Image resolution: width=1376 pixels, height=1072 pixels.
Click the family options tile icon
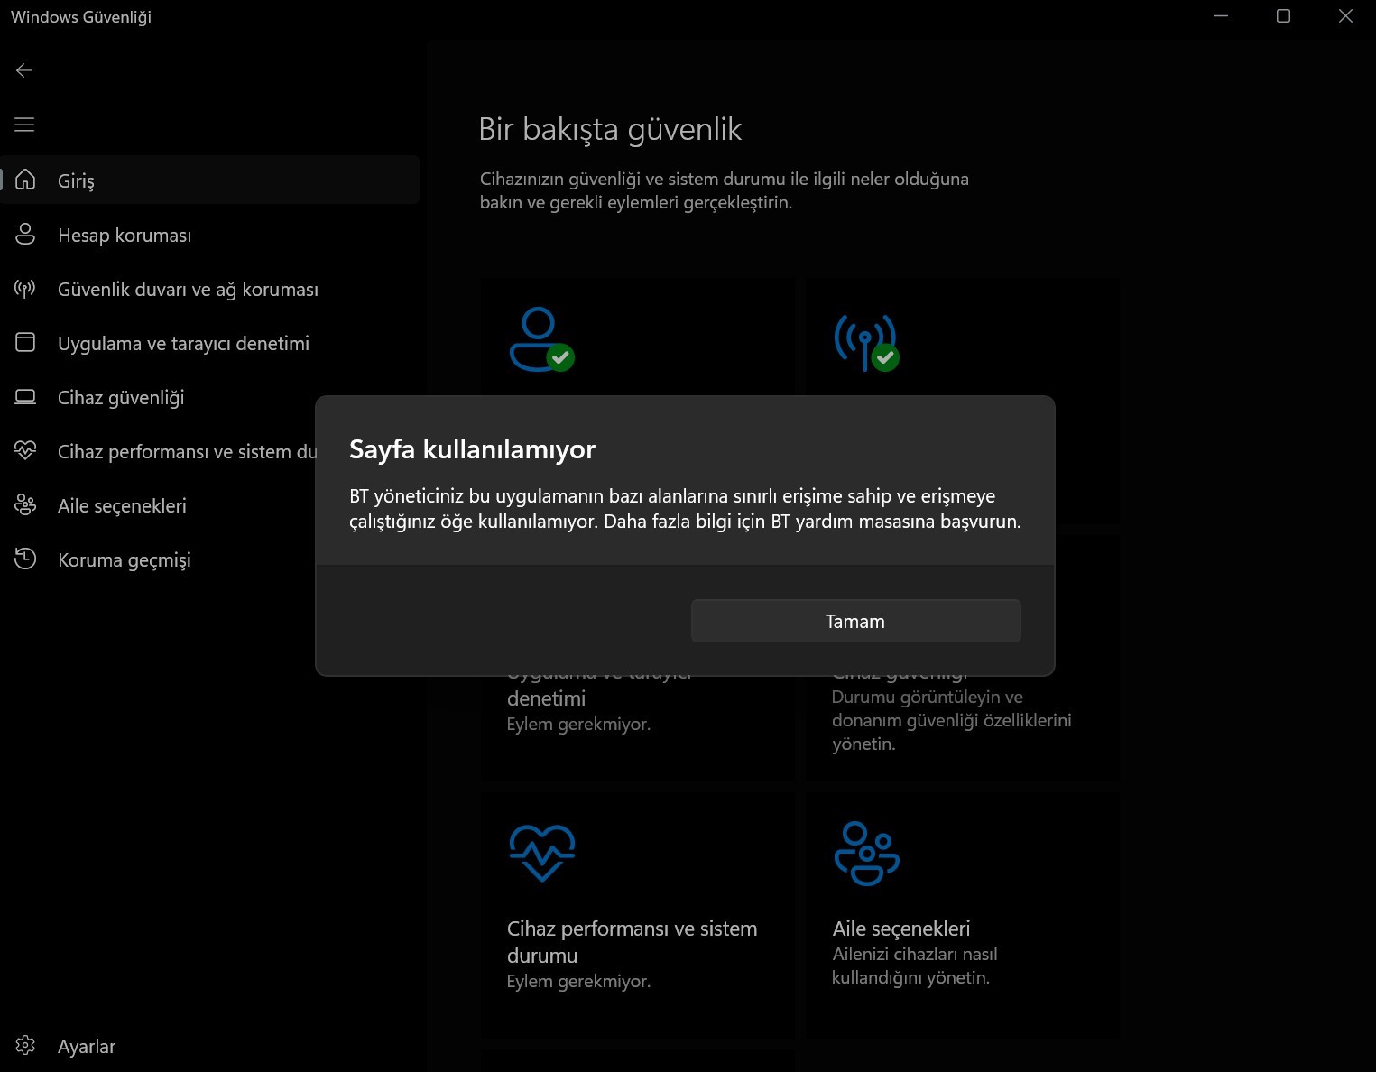pyautogui.click(x=866, y=853)
